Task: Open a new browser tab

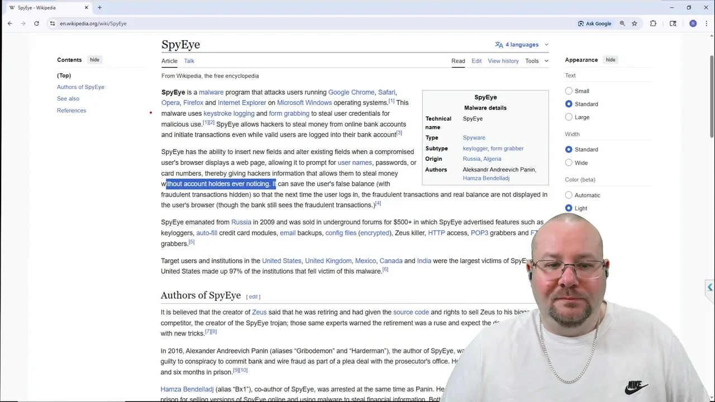Action: click(x=99, y=8)
